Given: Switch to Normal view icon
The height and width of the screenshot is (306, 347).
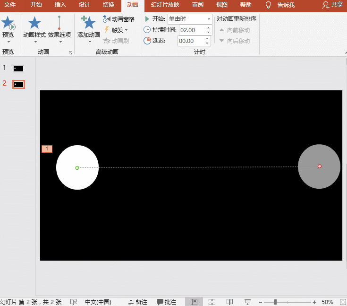Looking at the screenshot, I should [x=194, y=302].
